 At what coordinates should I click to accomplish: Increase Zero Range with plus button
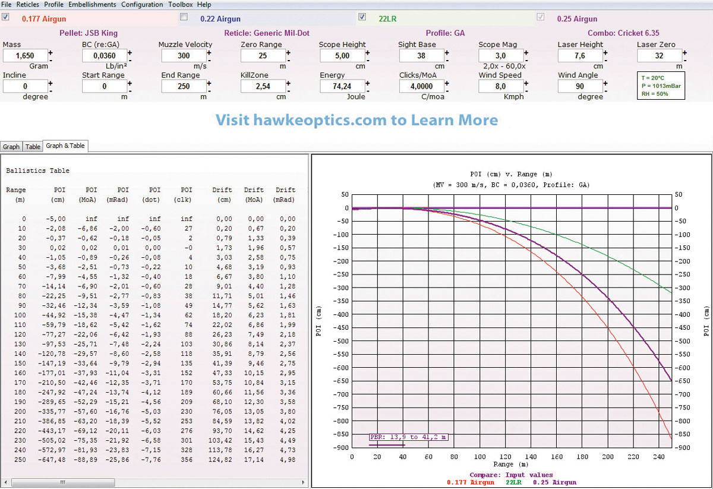pyautogui.click(x=288, y=52)
